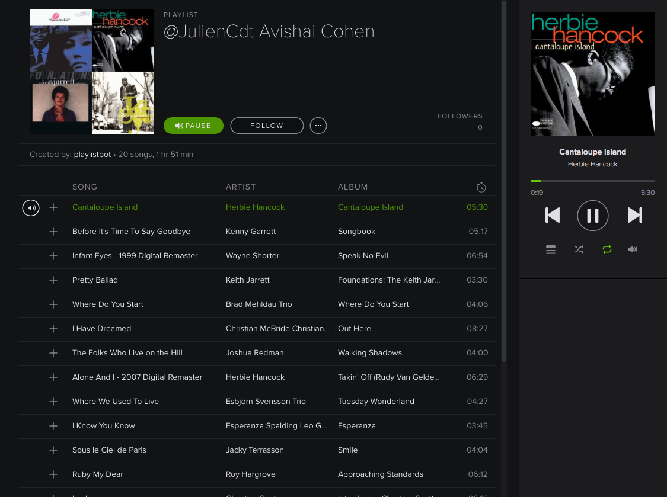Open the playlist cover art mosaic
Image resolution: width=667 pixels, height=497 pixels.
coord(92,72)
